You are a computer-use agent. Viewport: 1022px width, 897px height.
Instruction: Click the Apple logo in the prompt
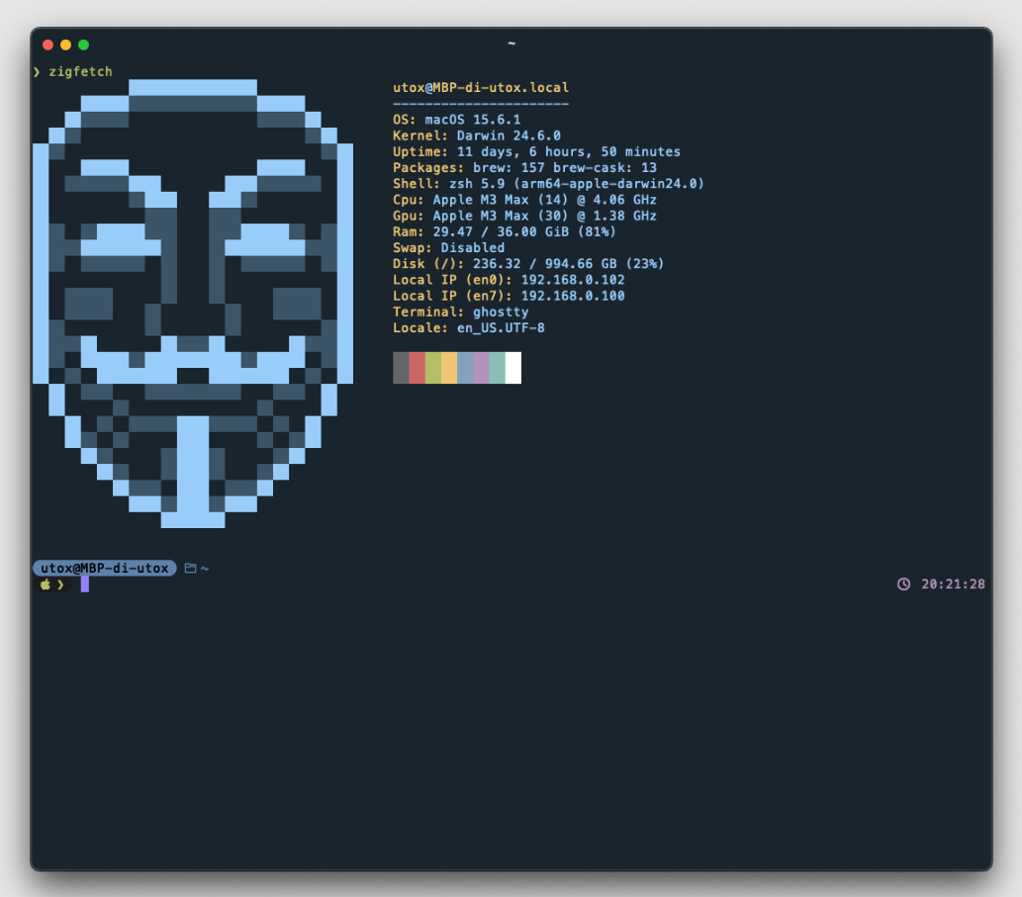click(45, 584)
